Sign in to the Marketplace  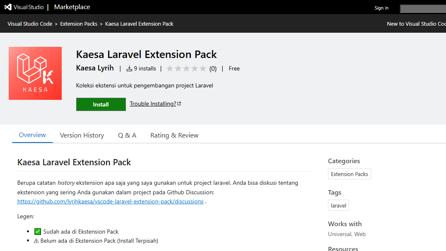coord(381,8)
